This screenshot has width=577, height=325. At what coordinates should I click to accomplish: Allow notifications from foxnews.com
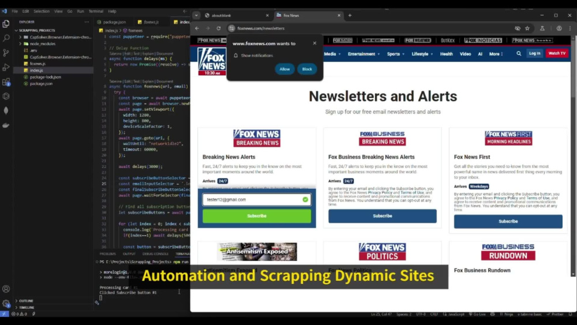[x=284, y=69]
